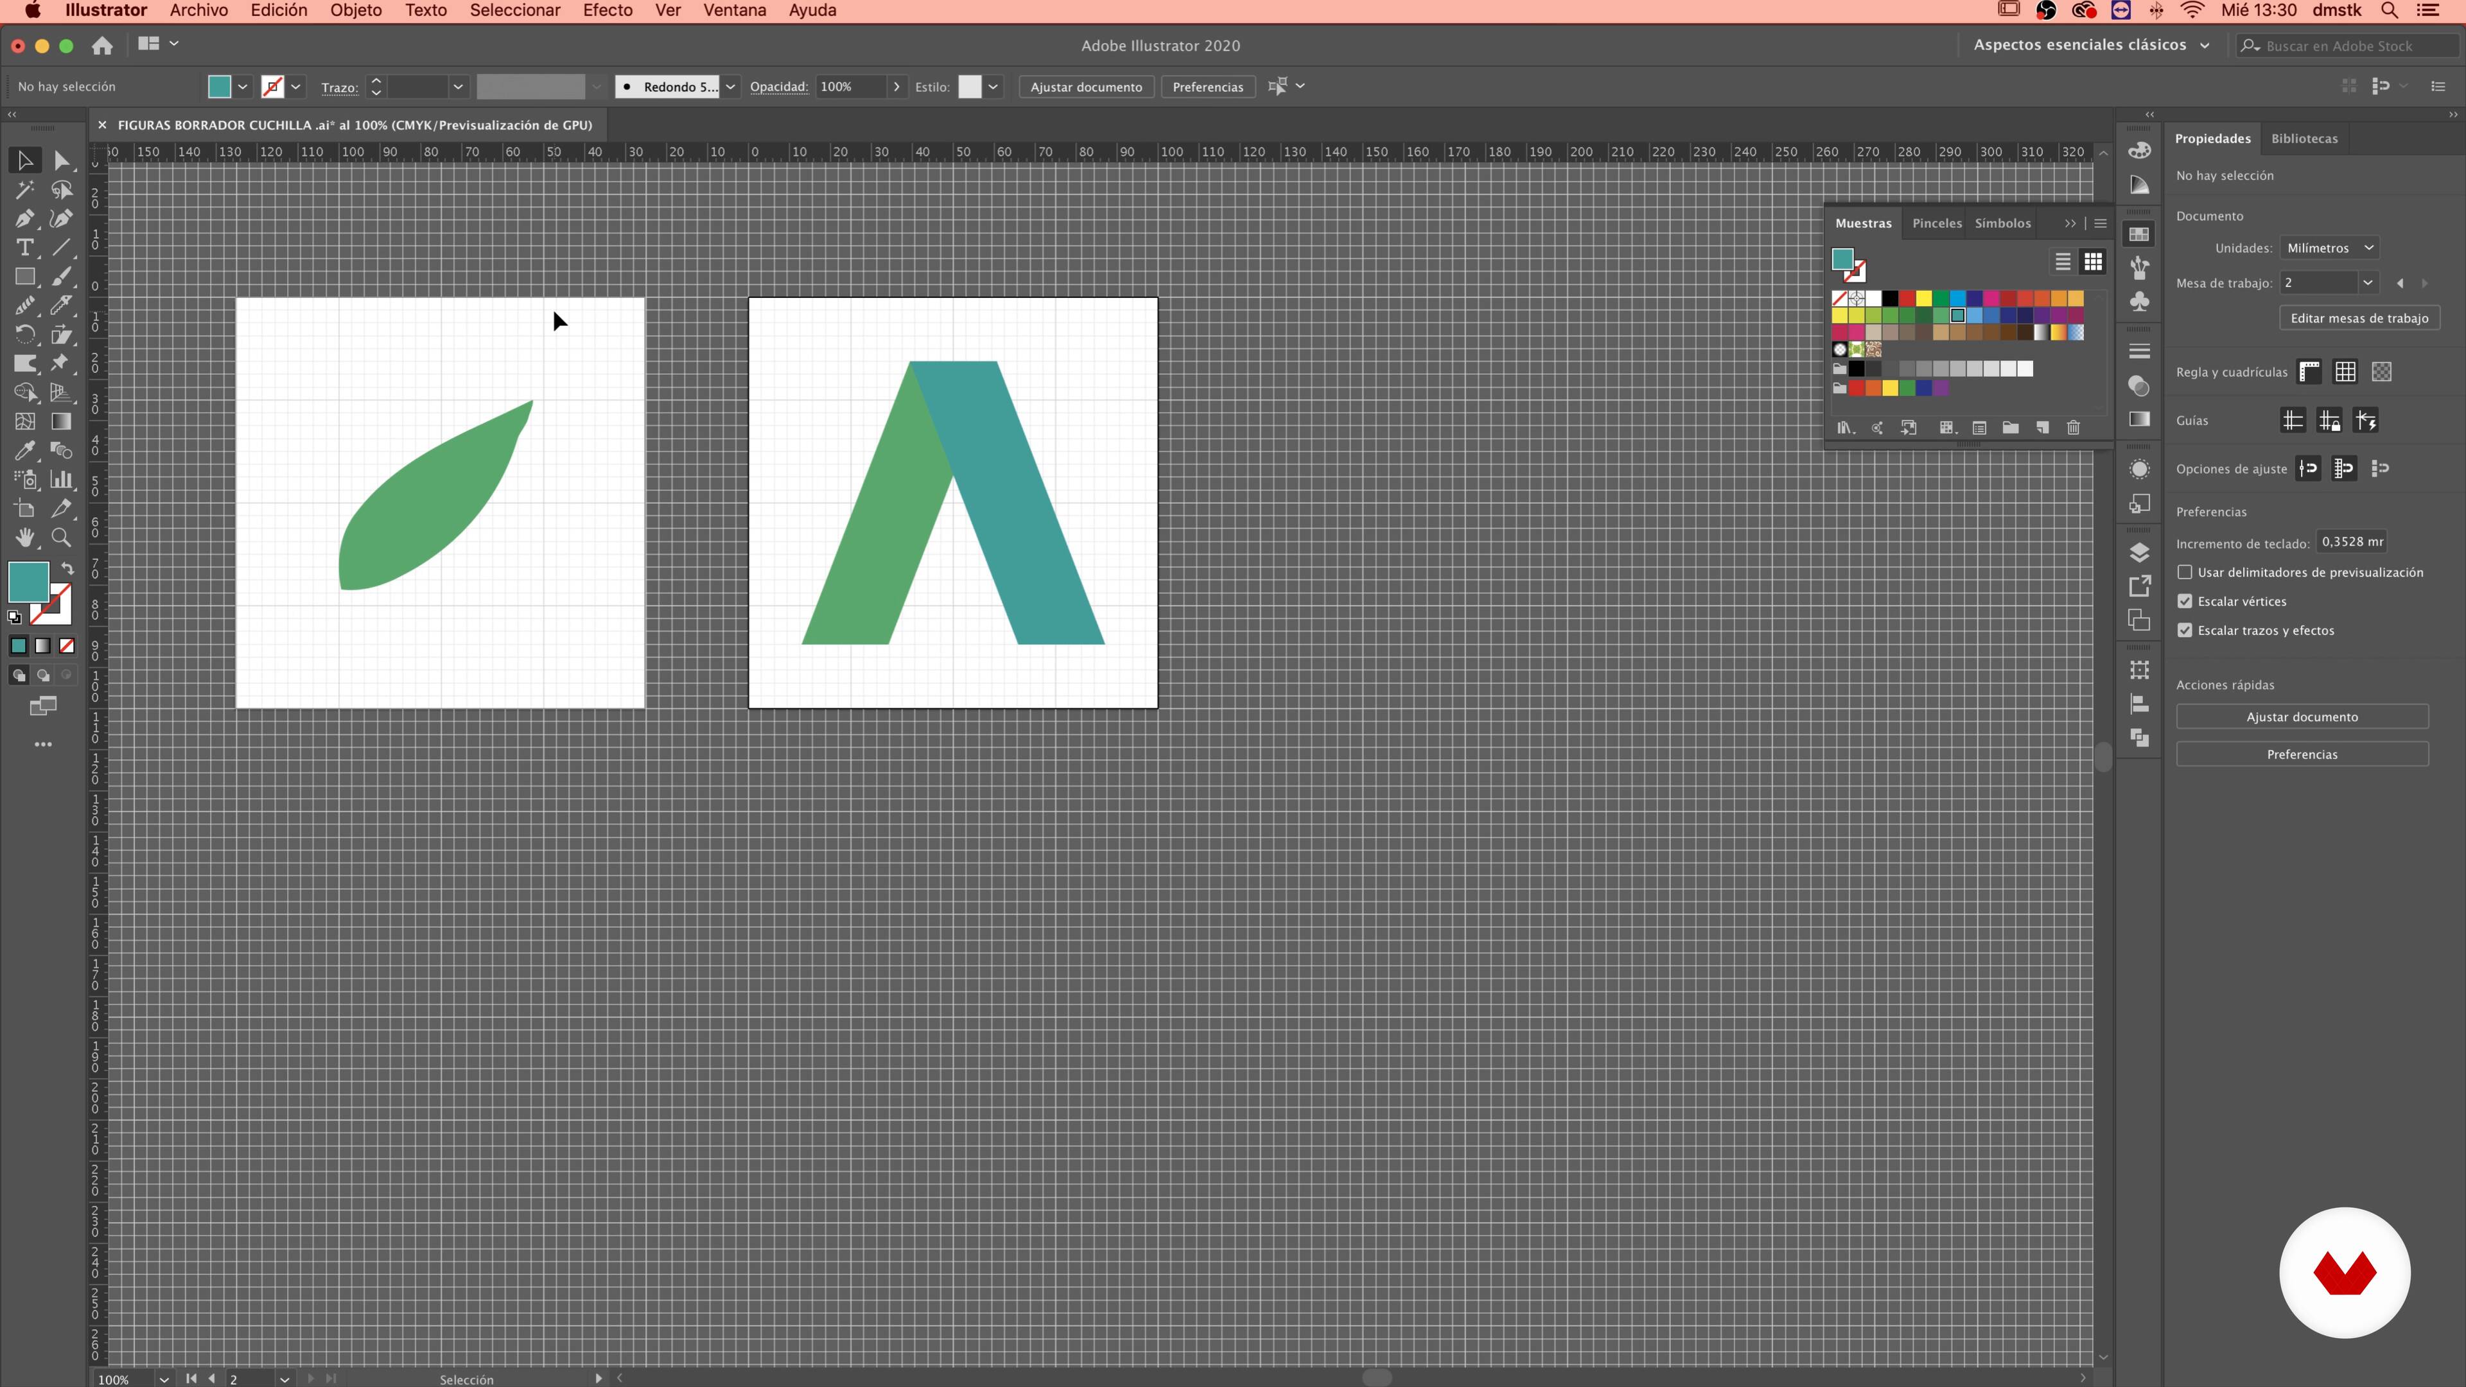Click macOS Spotlight search icon
This screenshot has width=2466, height=1387.
pyautogui.click(x=2390, y=10)
